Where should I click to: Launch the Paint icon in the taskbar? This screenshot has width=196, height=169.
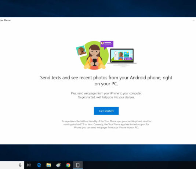(58, 165)
